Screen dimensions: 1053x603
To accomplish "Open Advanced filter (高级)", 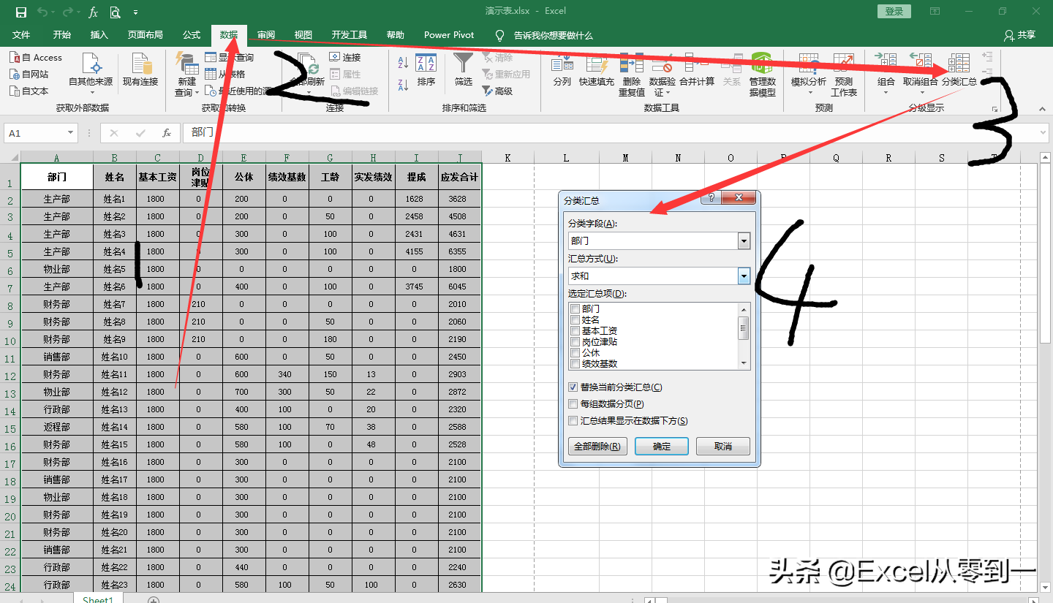I will tap(498, 91).
